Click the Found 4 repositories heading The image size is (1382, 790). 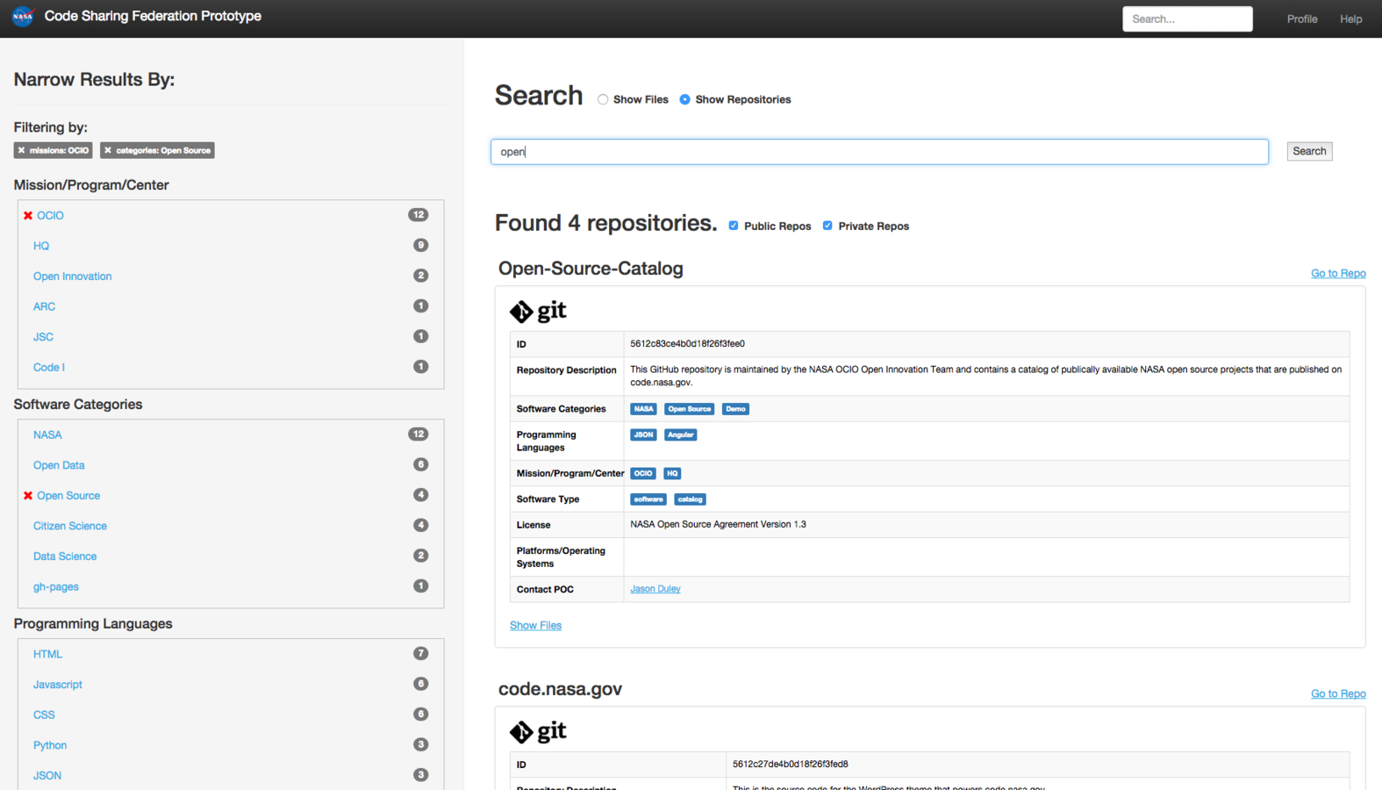click(x=605, y=223)
